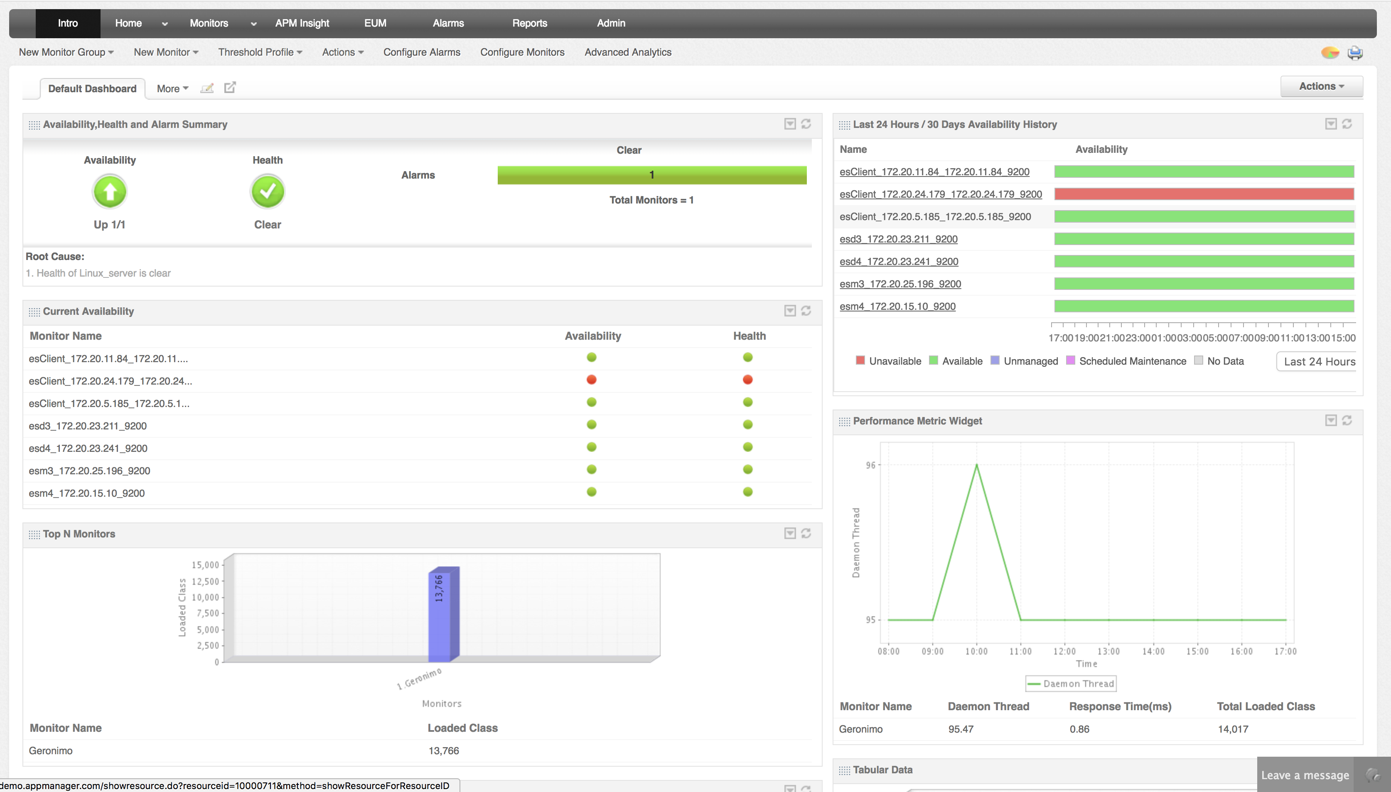This screenshot has height=792, width=1391.
Task: Open Top N Monitors widget options menu
Action: 790,534
